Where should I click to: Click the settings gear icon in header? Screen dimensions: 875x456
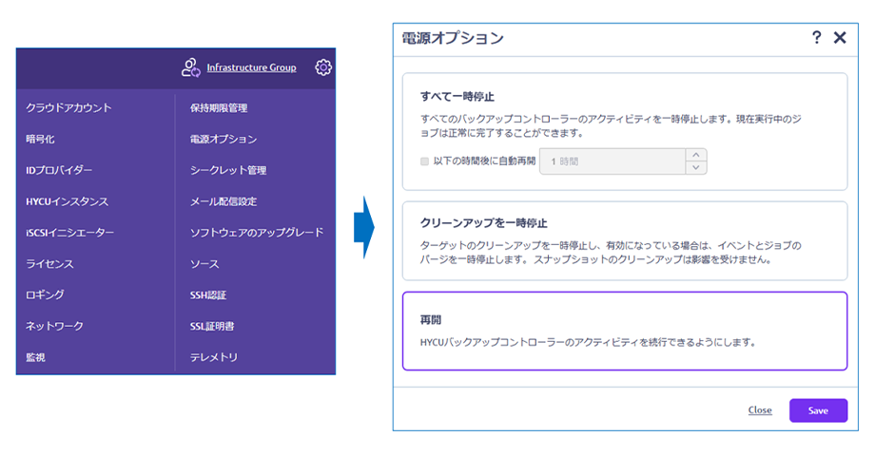tap(323, 67)
